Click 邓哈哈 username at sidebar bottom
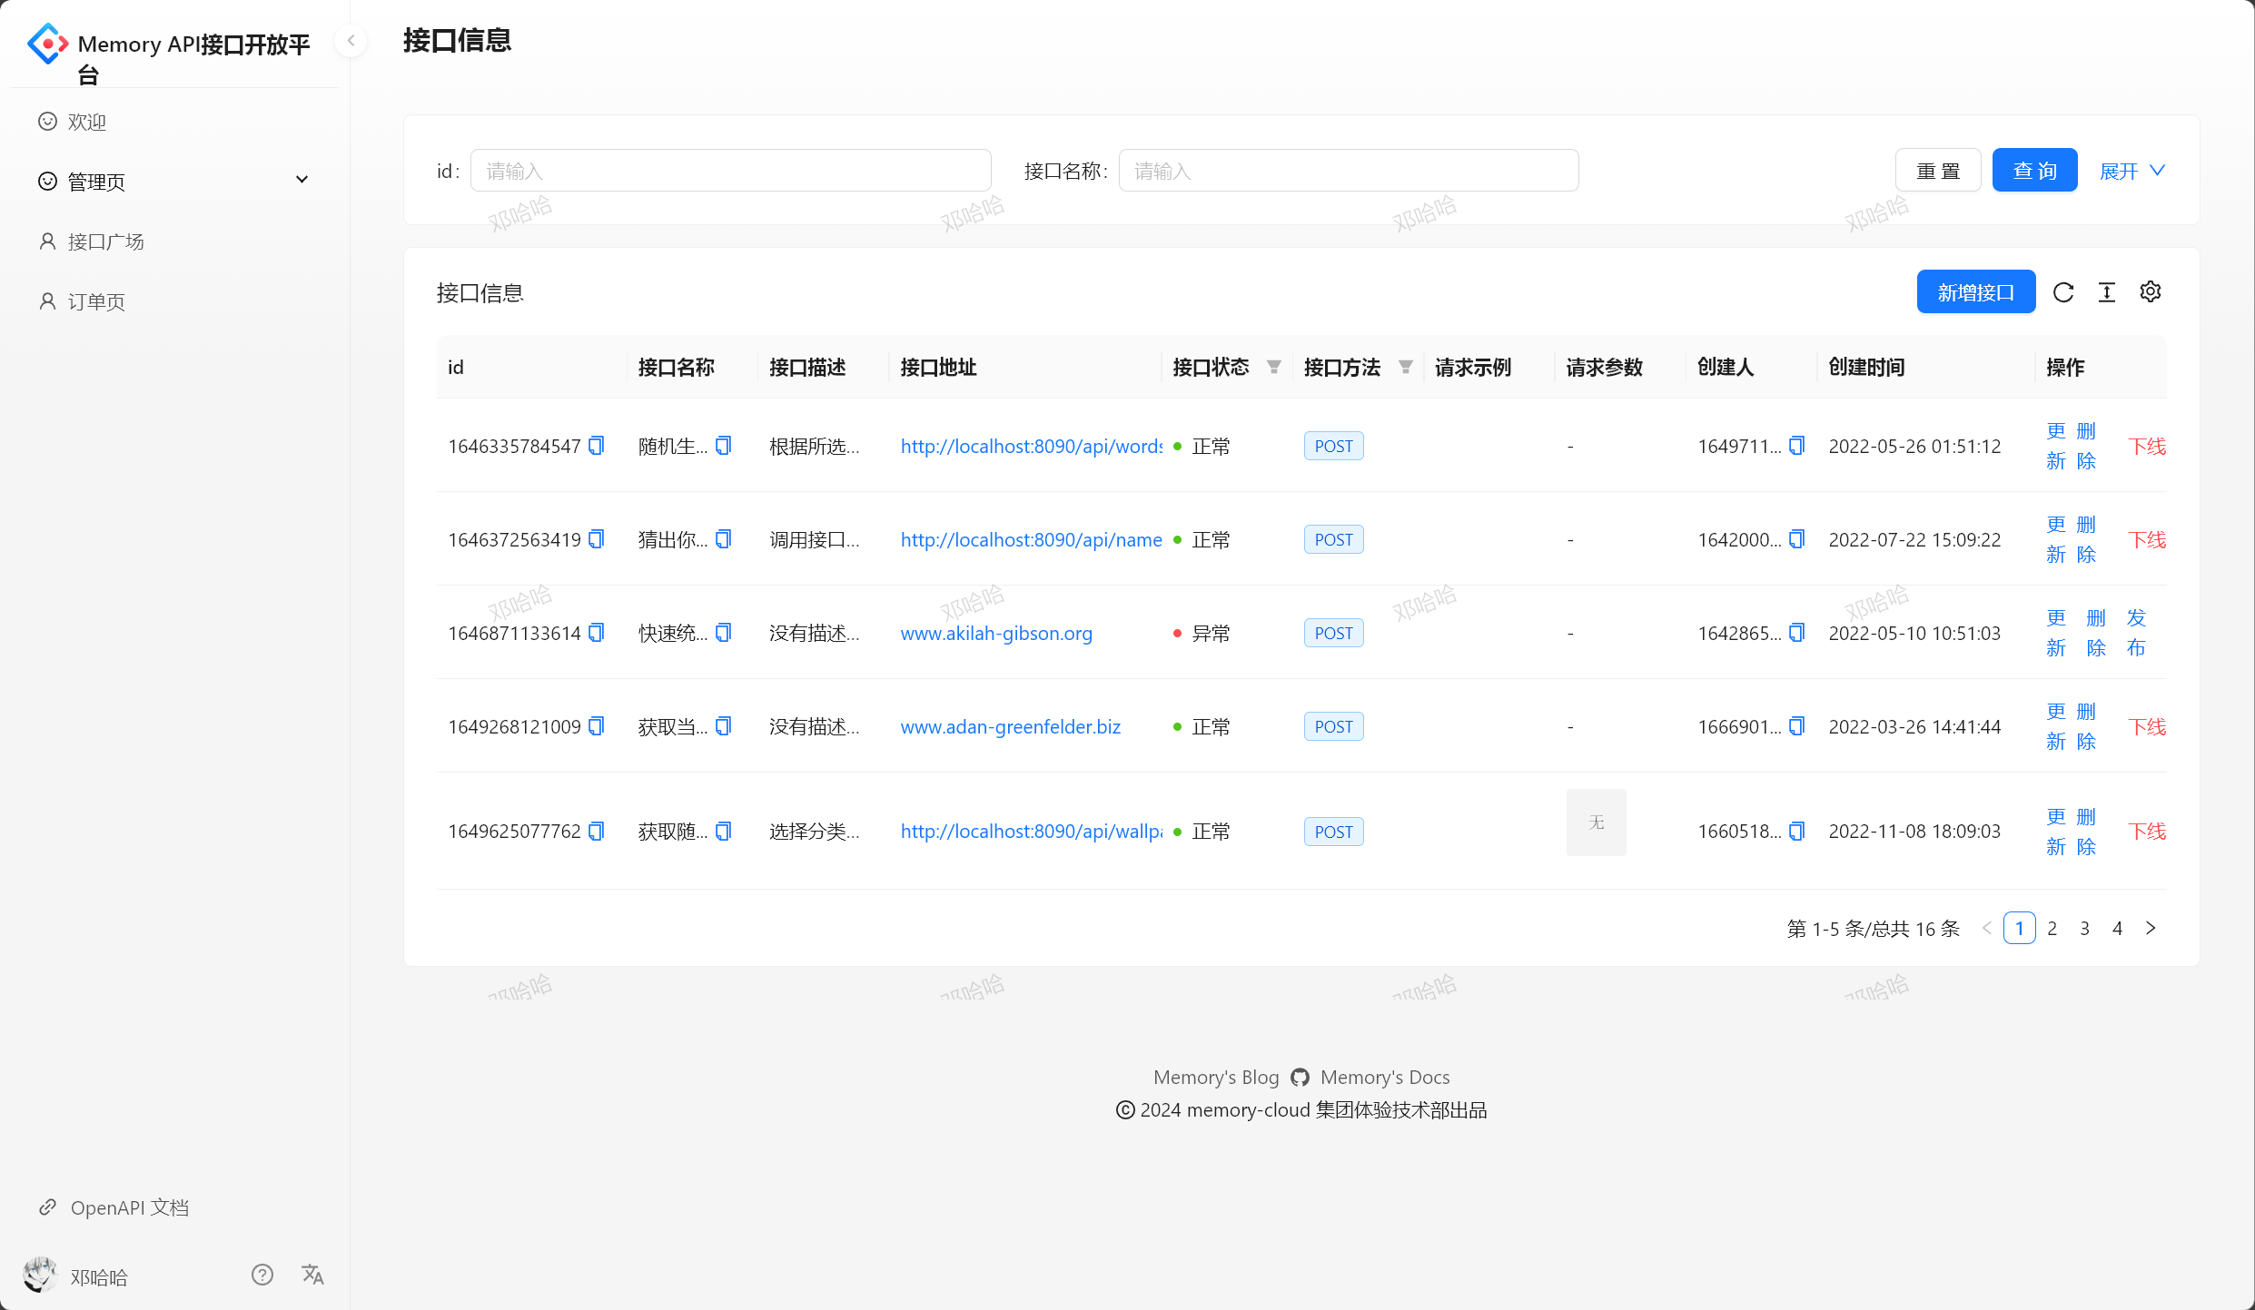This screenshot has height=1310, width=2255. tap(99, 1277)
